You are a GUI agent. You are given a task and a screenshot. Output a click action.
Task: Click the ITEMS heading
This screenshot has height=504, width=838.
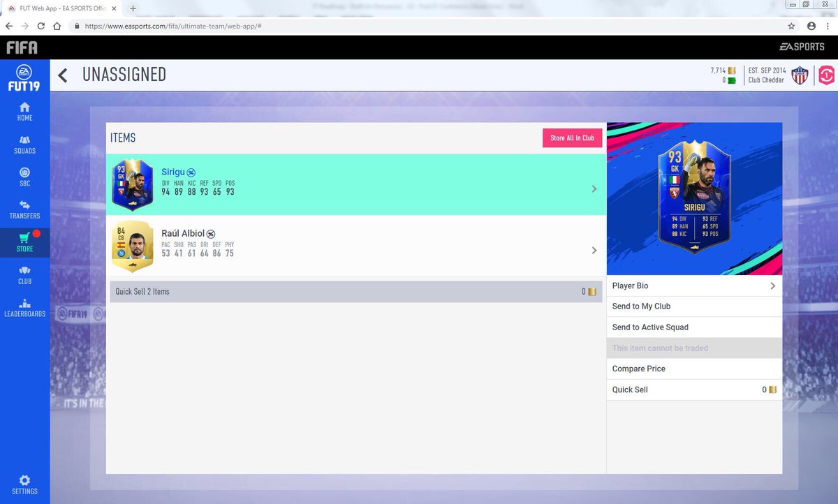(123, 138)
